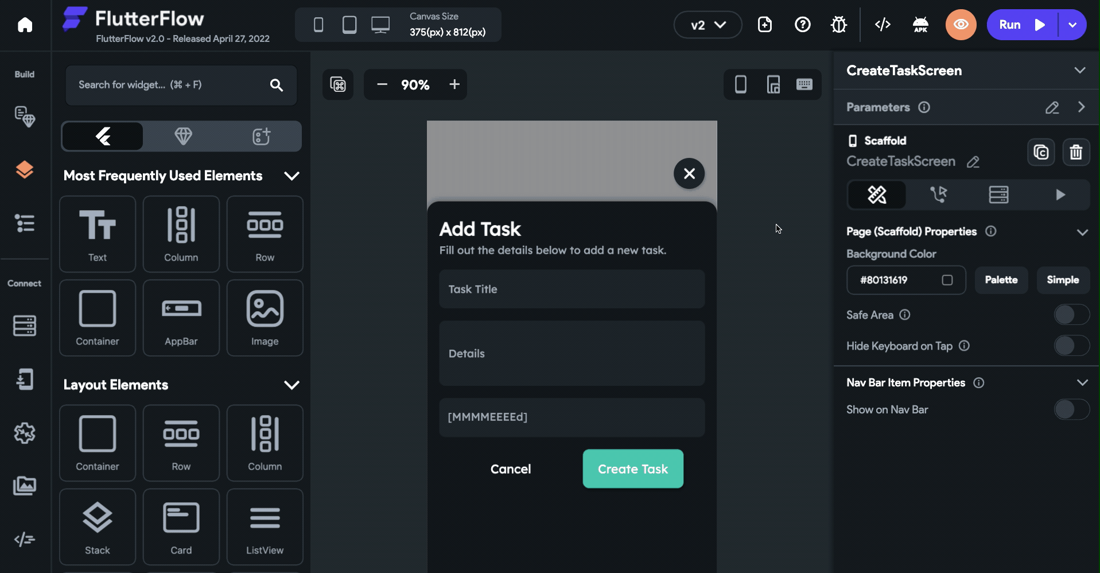Click the Cancel button on canvas
This screenshot has width=1100, height=573.
tap(511, 469)
